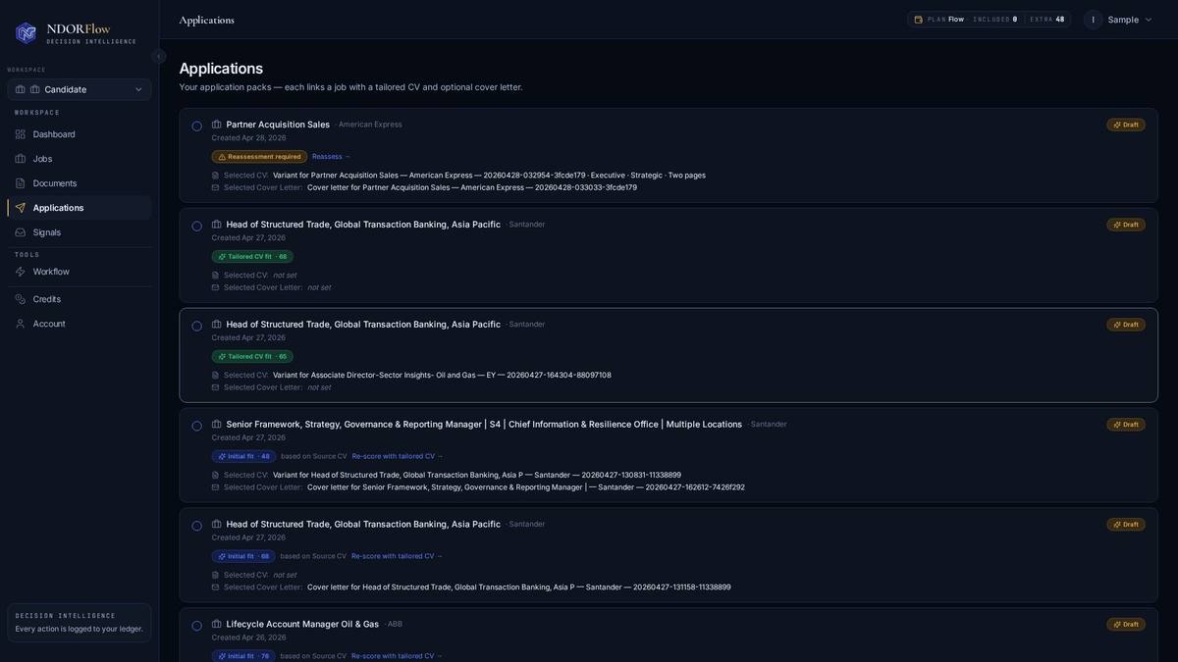Click the Tailored CV fit 65 badge
Image resolution: width=1178 pixels, height=662 pixels.
point(252,357)
